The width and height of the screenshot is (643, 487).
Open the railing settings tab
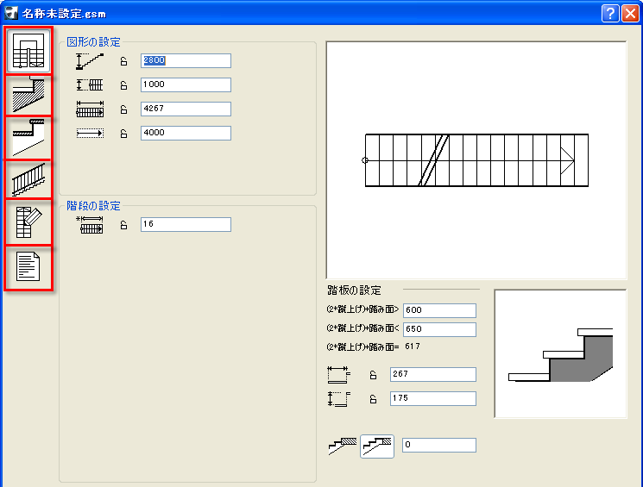pos(28,179)
